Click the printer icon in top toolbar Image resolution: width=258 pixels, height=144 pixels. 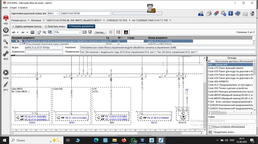pos(209,13)
